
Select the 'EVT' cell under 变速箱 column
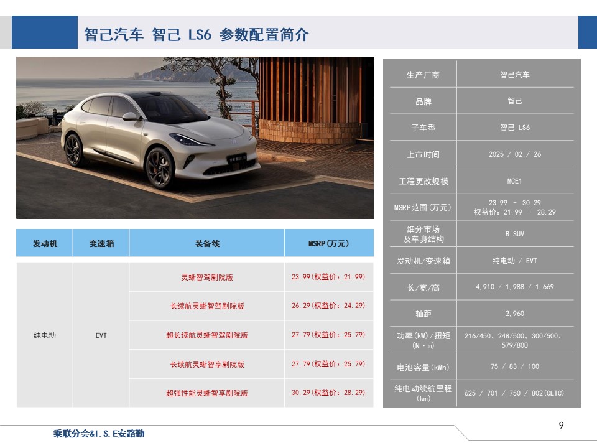[101, 335]
